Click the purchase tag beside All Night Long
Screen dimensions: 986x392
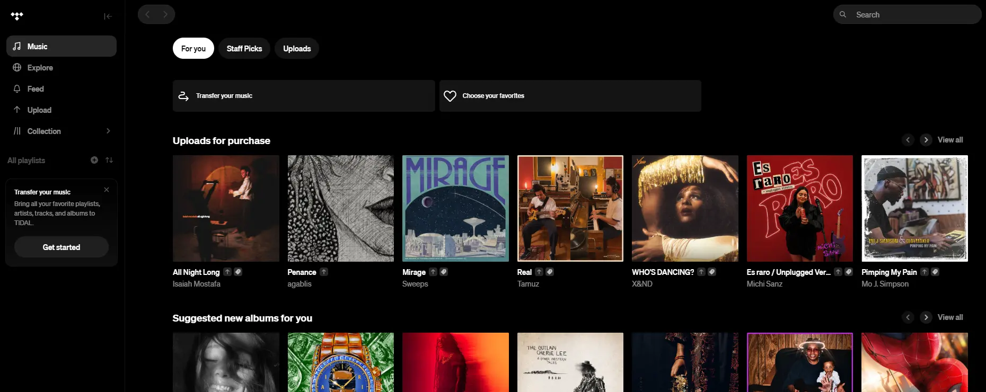click(x=238, y=272)
